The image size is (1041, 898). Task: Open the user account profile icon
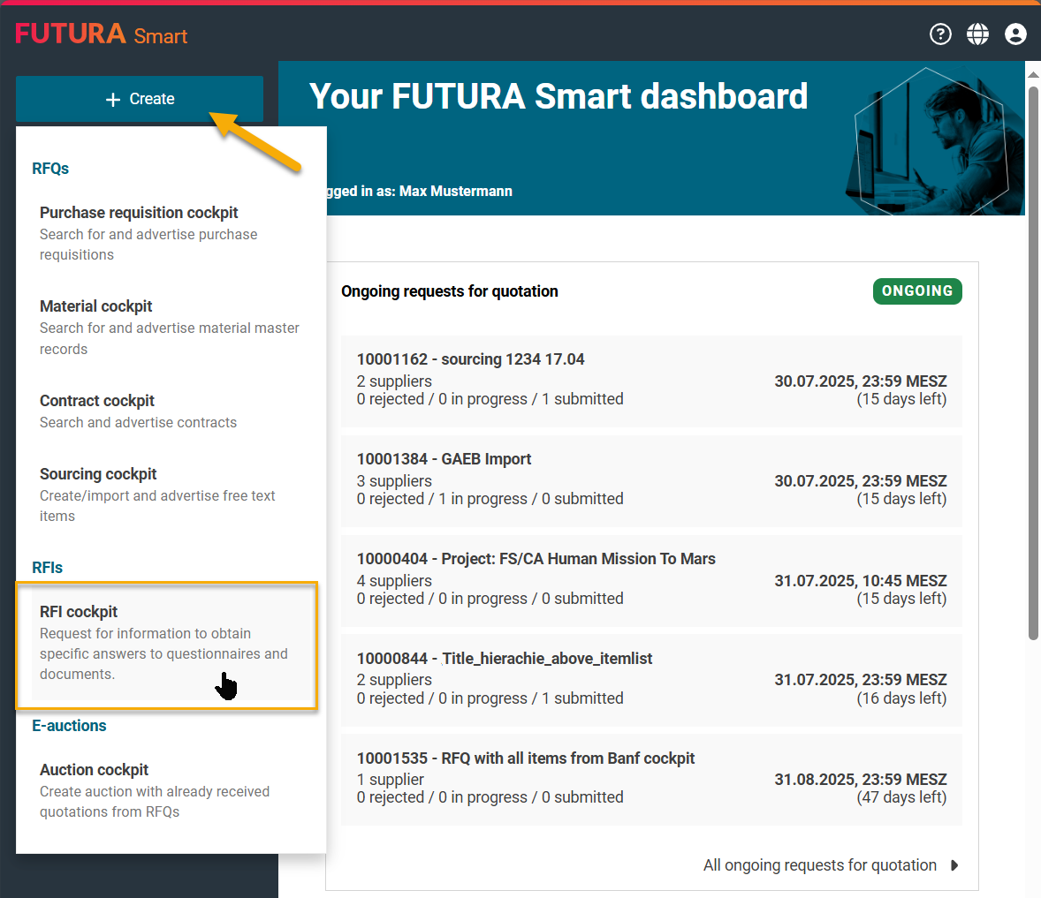pos(1015,34)
